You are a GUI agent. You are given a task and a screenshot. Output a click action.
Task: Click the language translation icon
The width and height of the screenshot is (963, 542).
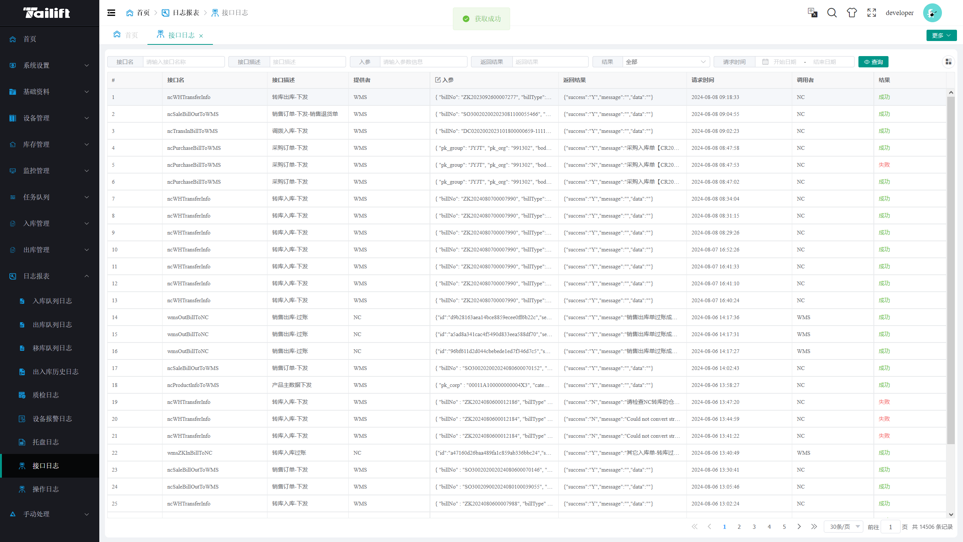coord(812,13)
